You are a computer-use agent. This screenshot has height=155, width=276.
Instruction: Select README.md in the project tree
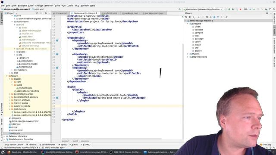tap(25, 67)
